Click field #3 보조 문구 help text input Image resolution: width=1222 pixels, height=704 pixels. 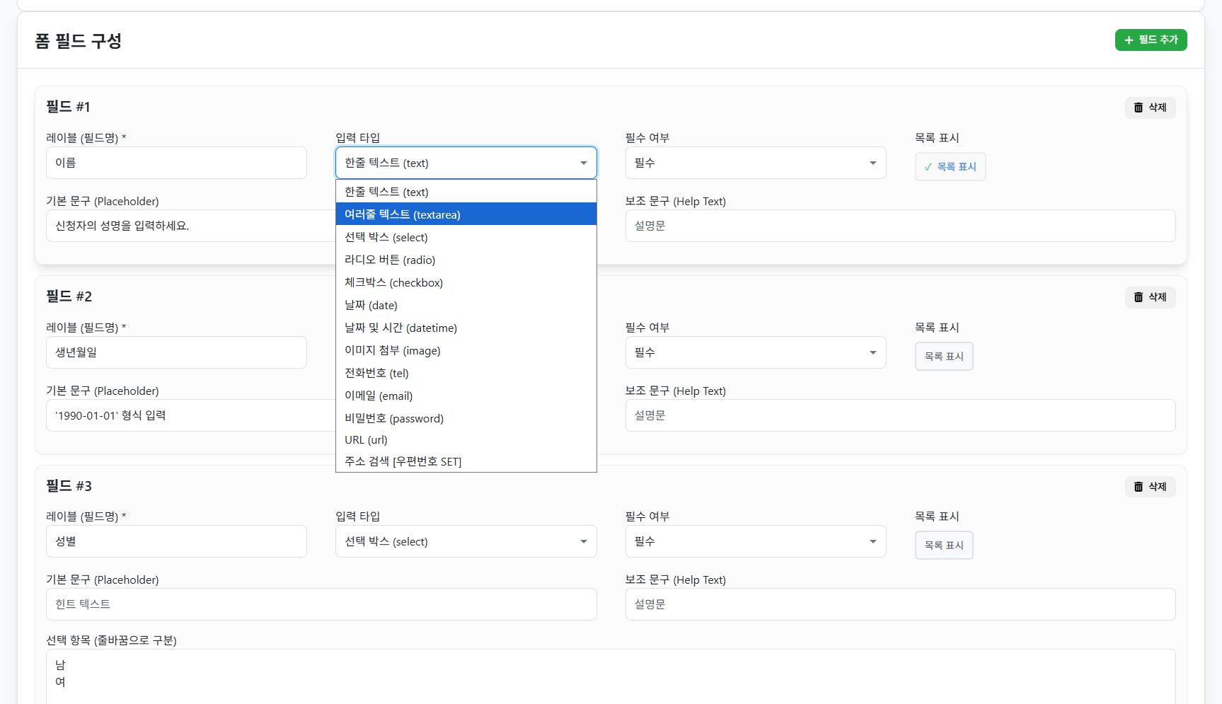click(900, 604)
